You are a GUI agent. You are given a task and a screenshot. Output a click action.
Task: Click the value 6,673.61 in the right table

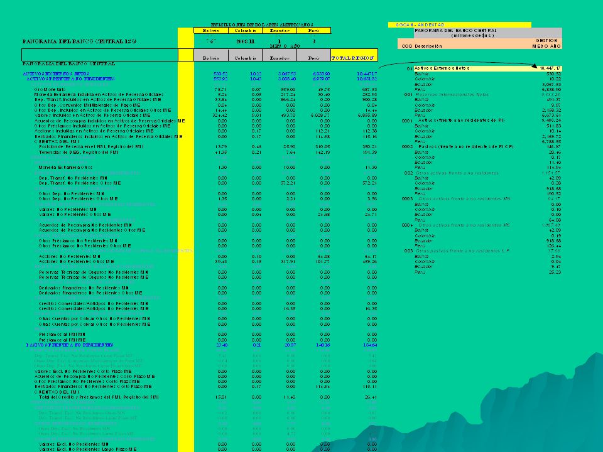551,116
